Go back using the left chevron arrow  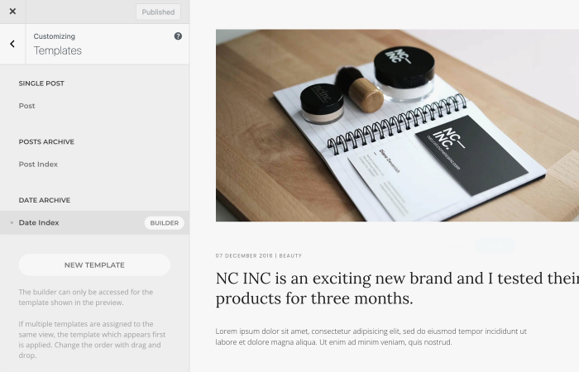[12, 44]
